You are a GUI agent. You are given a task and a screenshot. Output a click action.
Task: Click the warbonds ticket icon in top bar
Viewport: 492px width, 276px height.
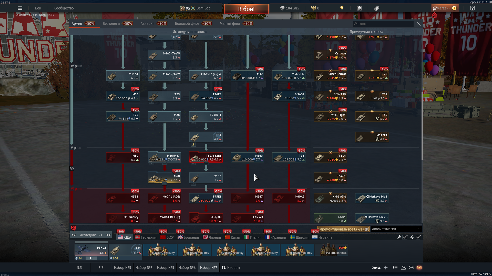pyautogui.click(x=376, y=8)
